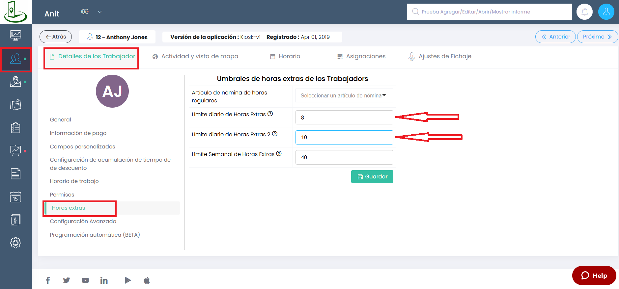The image size is (619, 289).
Task: Open the Facebook footer link
Action: (x=48, y=280)
